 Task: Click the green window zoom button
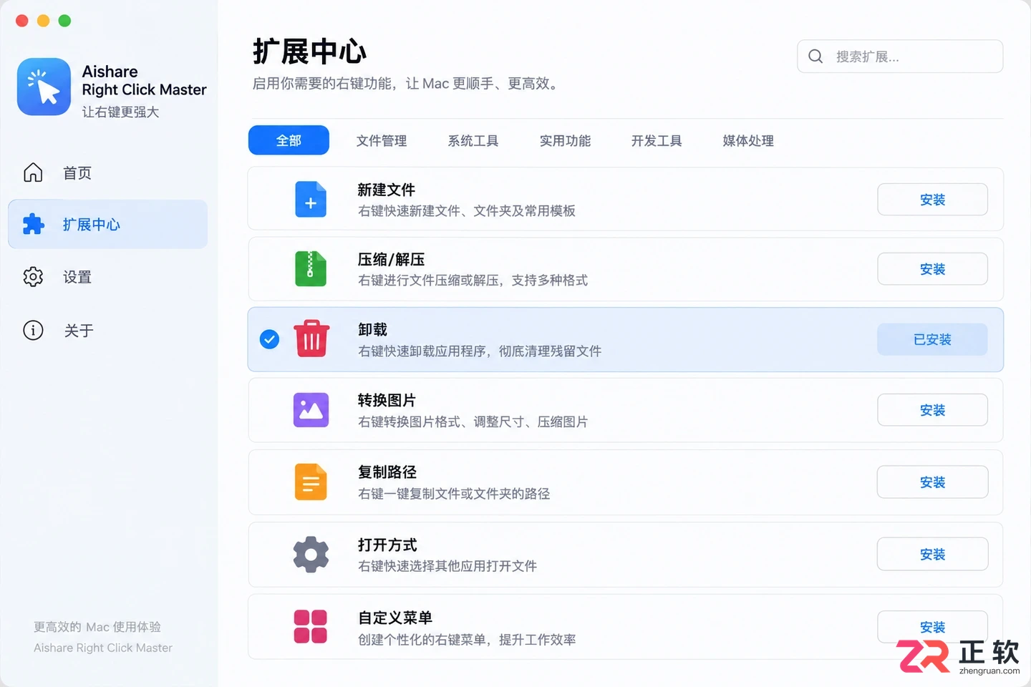click(64, 21)
